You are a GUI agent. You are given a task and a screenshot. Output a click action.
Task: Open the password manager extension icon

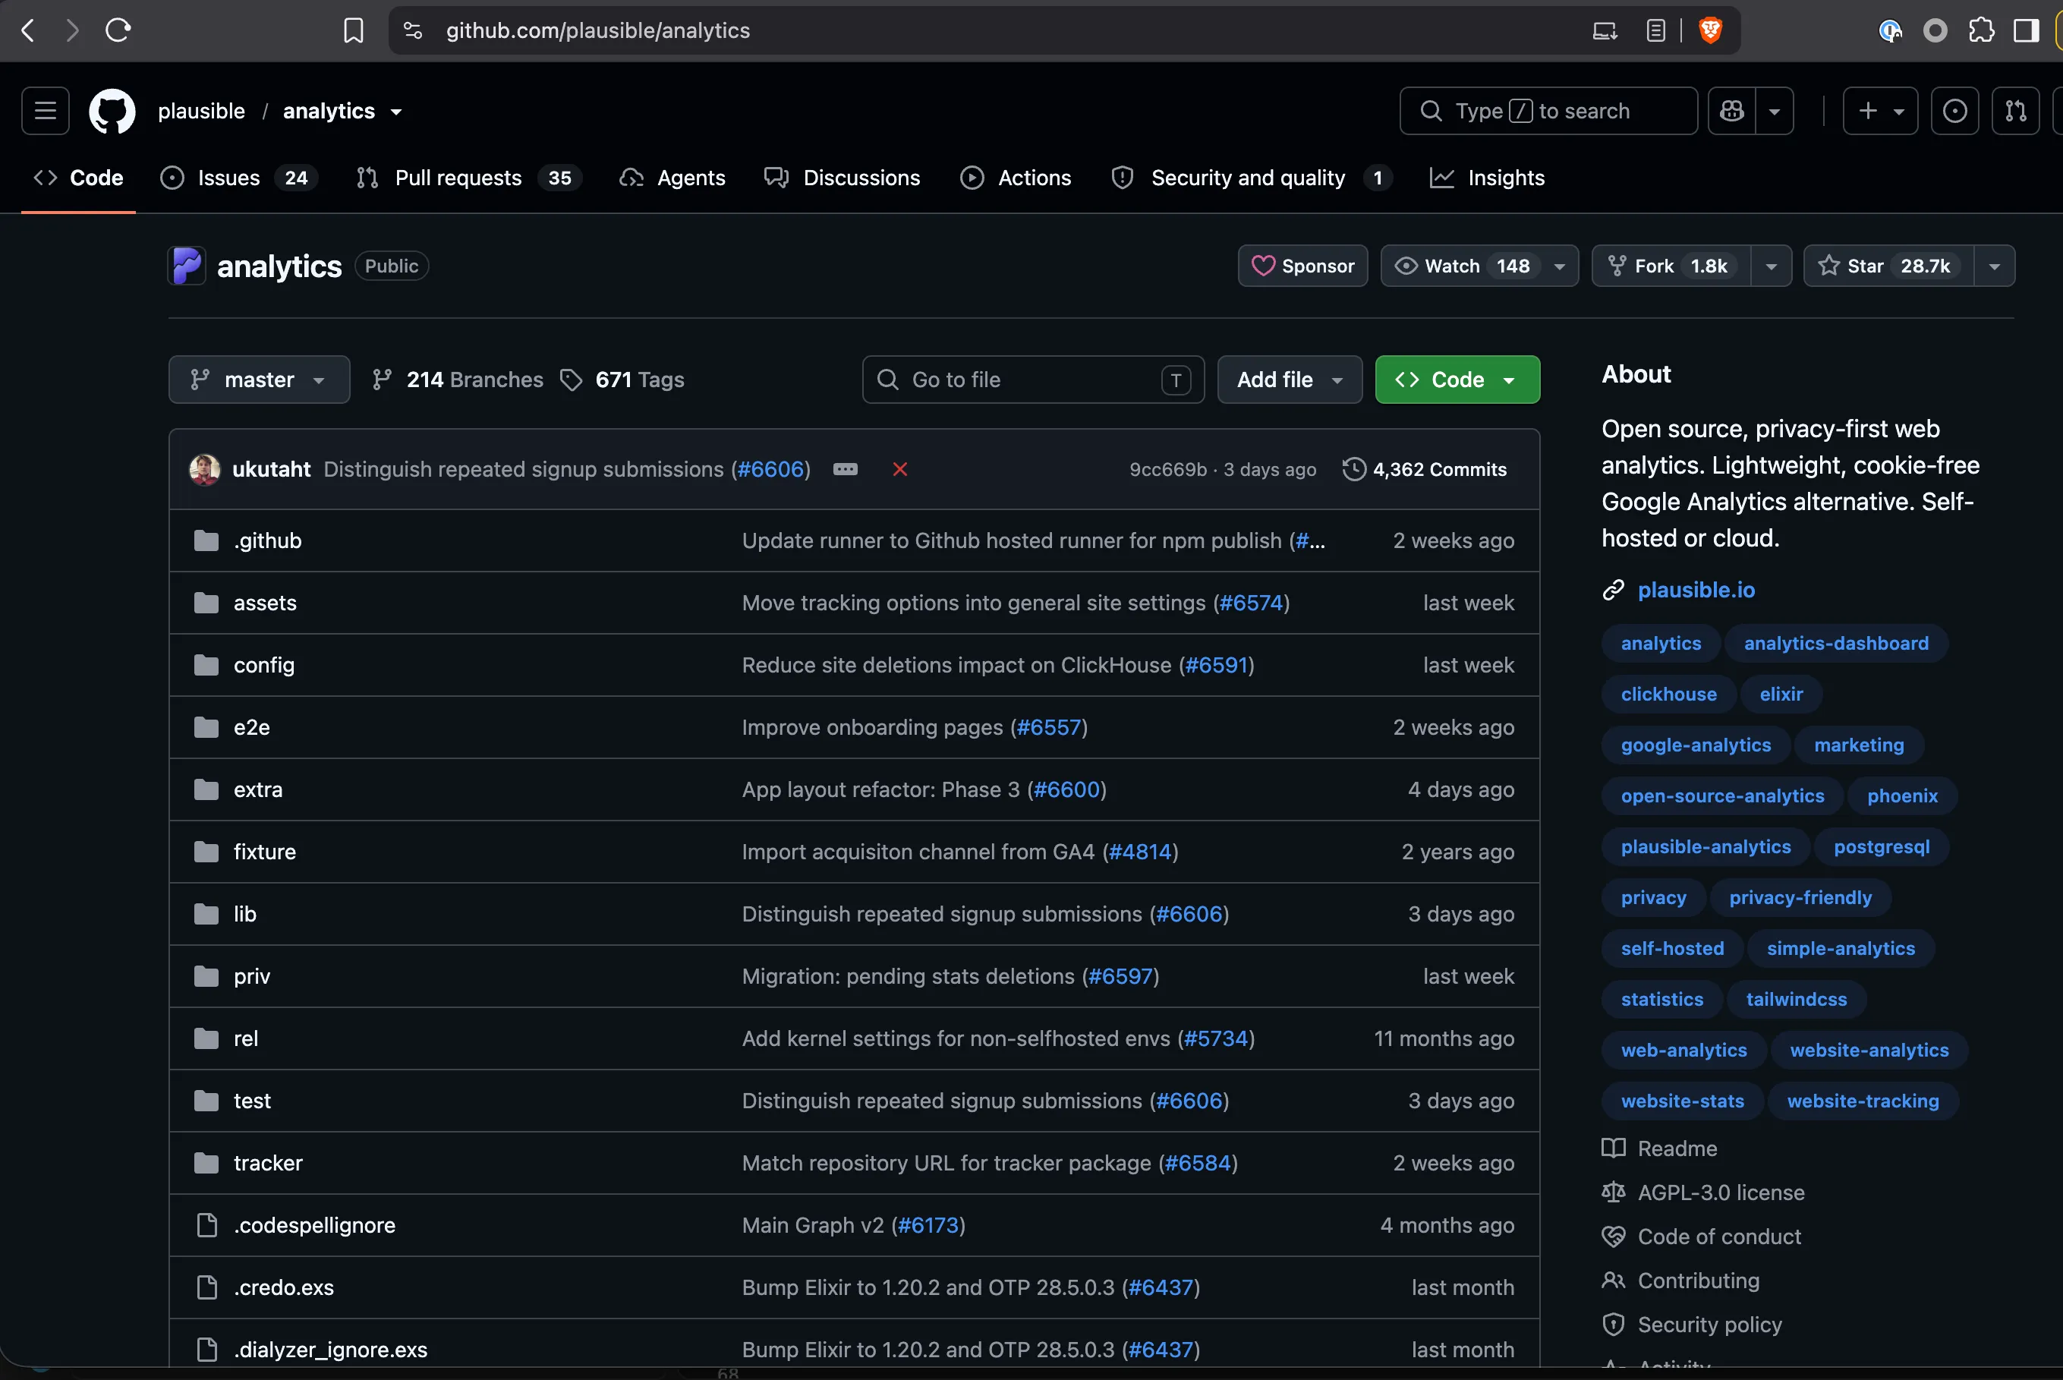1890,31
